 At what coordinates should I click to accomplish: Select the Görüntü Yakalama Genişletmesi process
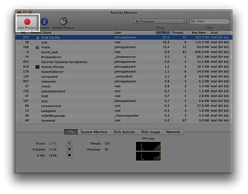coord(64,62)
